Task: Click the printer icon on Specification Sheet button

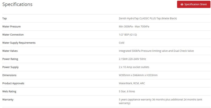Action: coord(182,4)
